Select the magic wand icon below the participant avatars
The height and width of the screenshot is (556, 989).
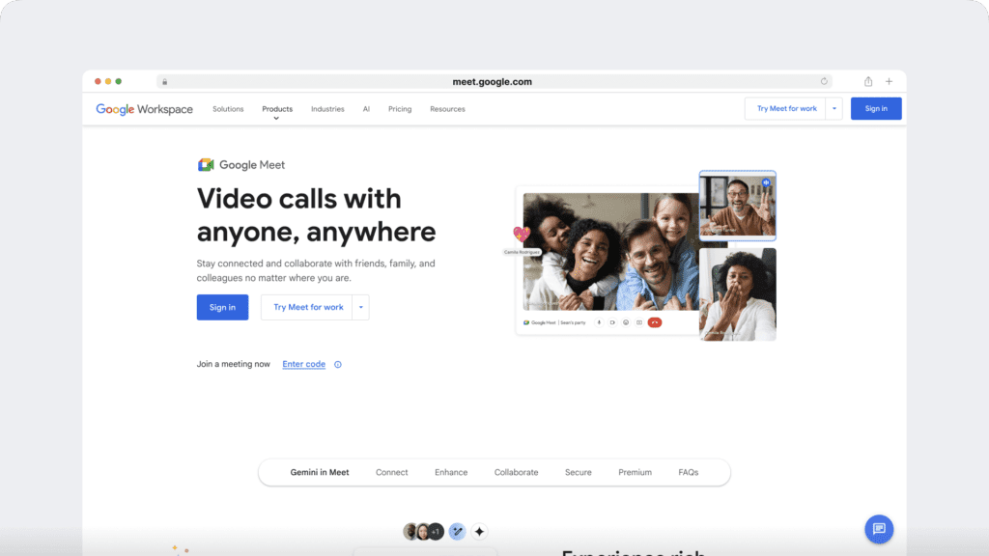457,531
